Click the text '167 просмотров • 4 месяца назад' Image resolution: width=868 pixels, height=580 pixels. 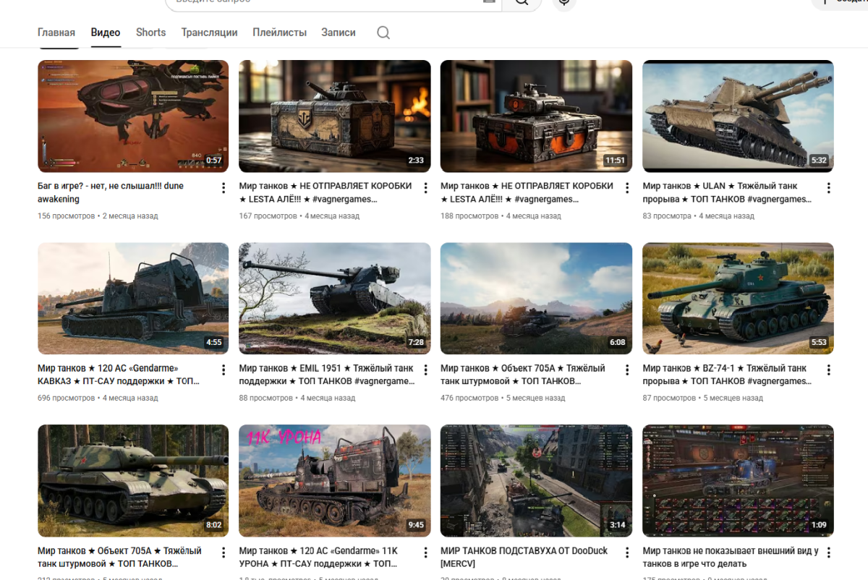click(x=299, y=216)
